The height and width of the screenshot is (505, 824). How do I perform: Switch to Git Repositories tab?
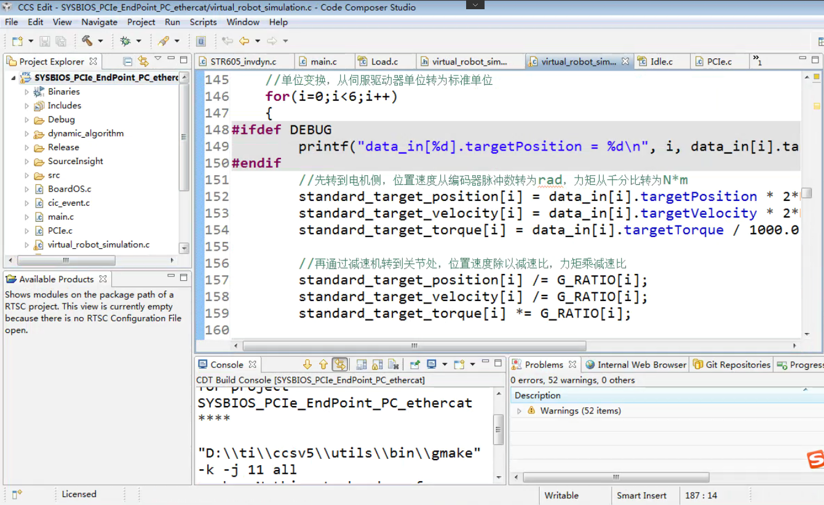pyautogui.click(x=731, y=365)
